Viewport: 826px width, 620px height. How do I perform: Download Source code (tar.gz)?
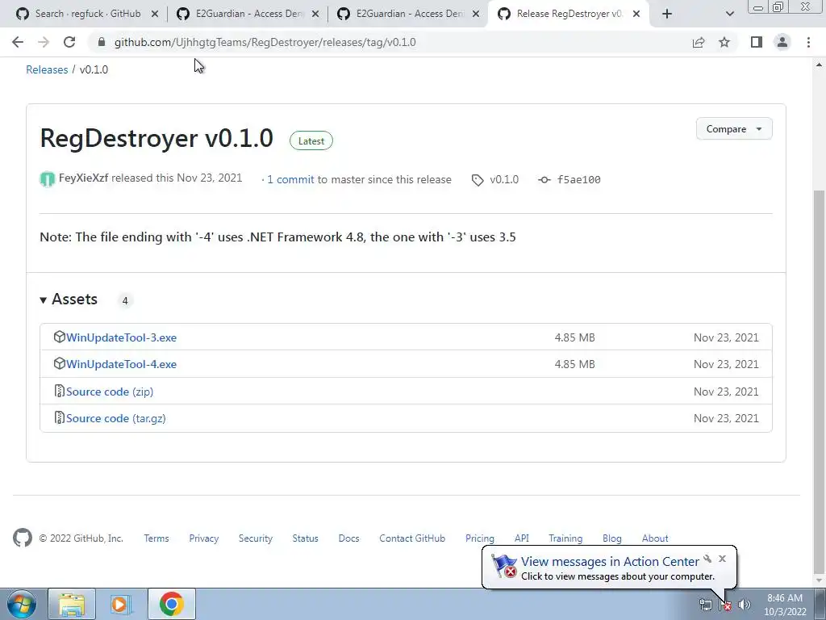coord(116,419)
